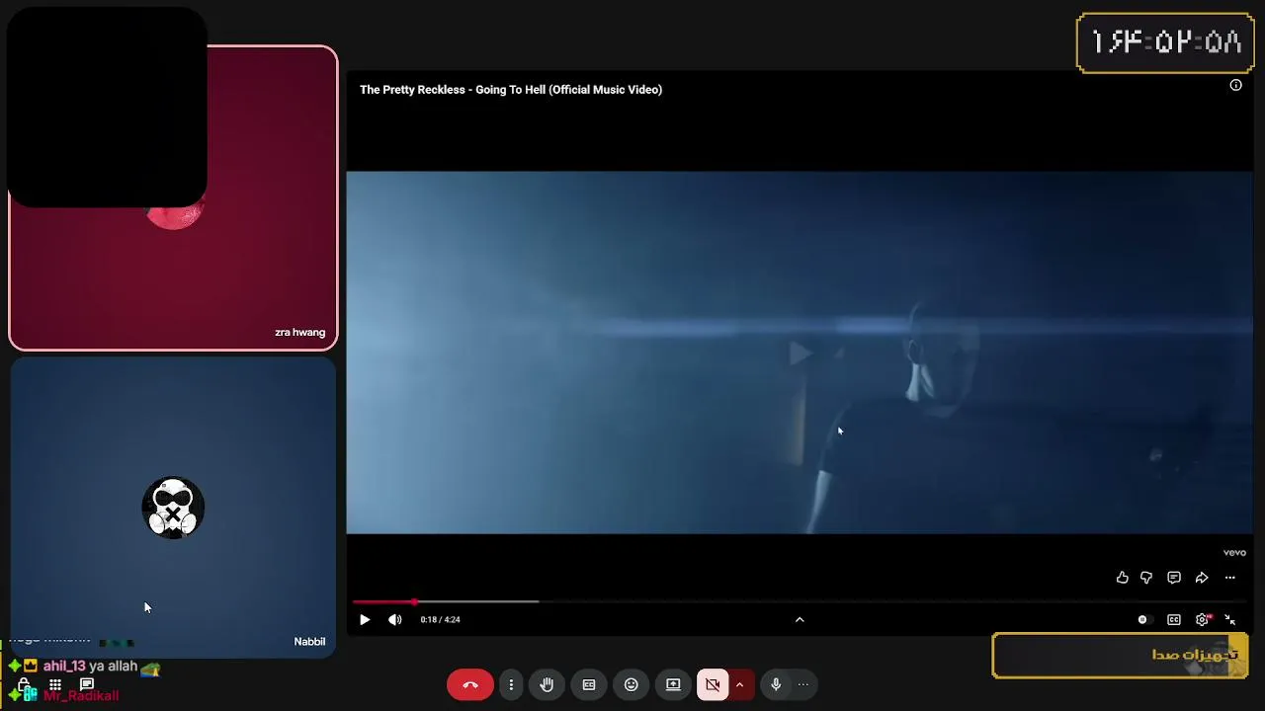The height and width of the screenshot is (711, 1265).
Task: Mute the video player volume
Action: [x=395, y=620]
